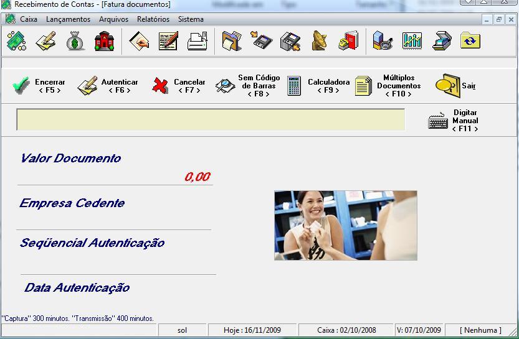Click status bar Caixa : 02/10/2008
This screenshot has height=339, width=519.
click(x=346, y=330)
